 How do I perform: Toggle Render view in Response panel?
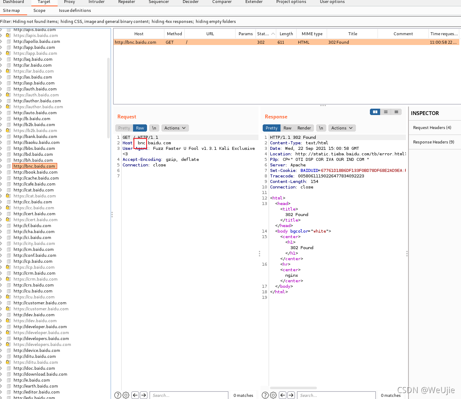tap(304, 128)
